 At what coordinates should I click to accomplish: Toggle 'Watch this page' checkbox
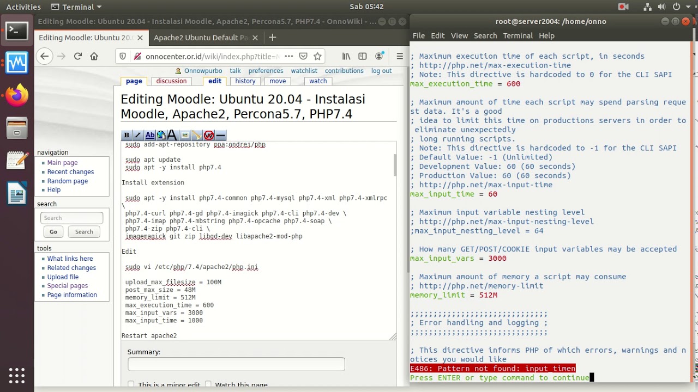[208, 384]
